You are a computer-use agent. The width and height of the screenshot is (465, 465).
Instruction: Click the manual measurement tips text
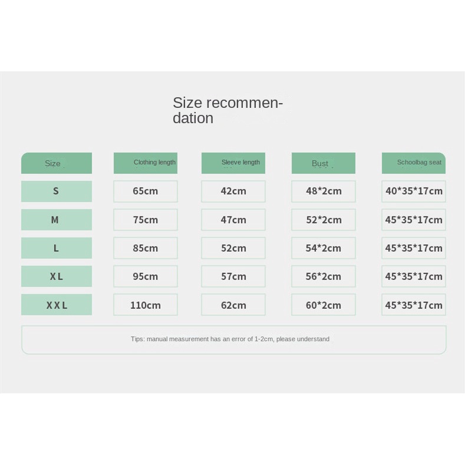(230, 339)
